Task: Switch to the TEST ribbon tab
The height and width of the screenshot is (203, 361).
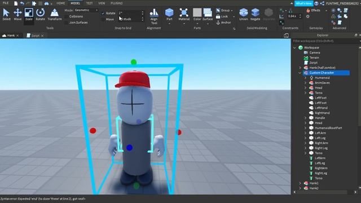Action: point(89,3)
